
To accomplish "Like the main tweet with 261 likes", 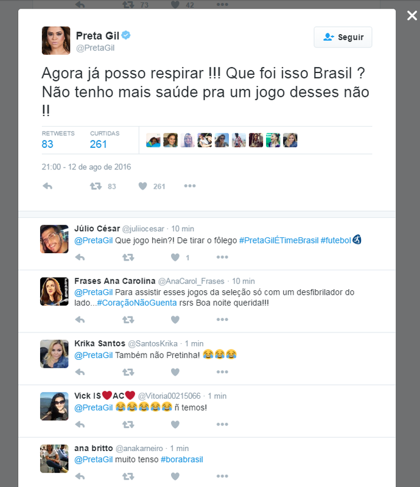I will 142,186.
